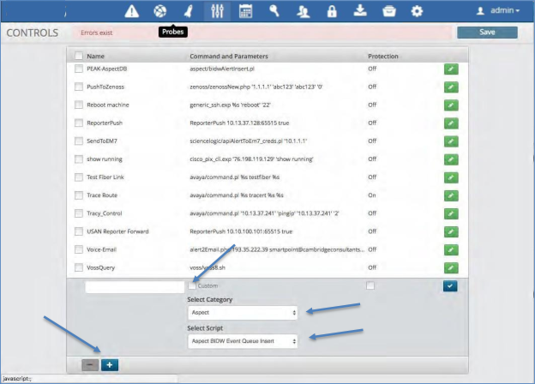The width and height of the screenshot is (535, 384).
Task: Confirm new control with blue checkmark icon
Action: click(450, 286)
